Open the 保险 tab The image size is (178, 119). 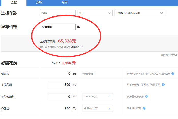click(64, 2)
